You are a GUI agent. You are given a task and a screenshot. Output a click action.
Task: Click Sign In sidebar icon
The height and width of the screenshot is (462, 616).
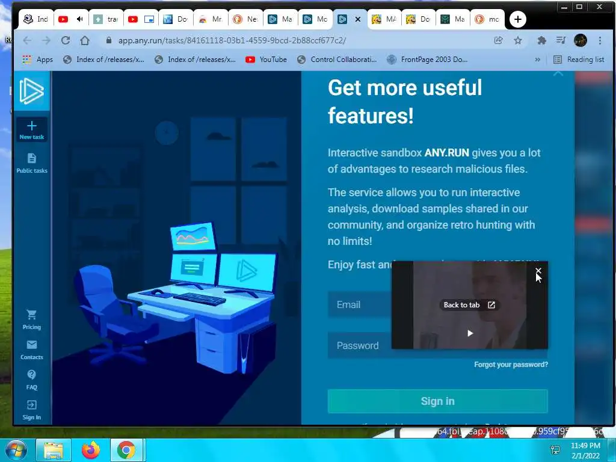(32, 410)
